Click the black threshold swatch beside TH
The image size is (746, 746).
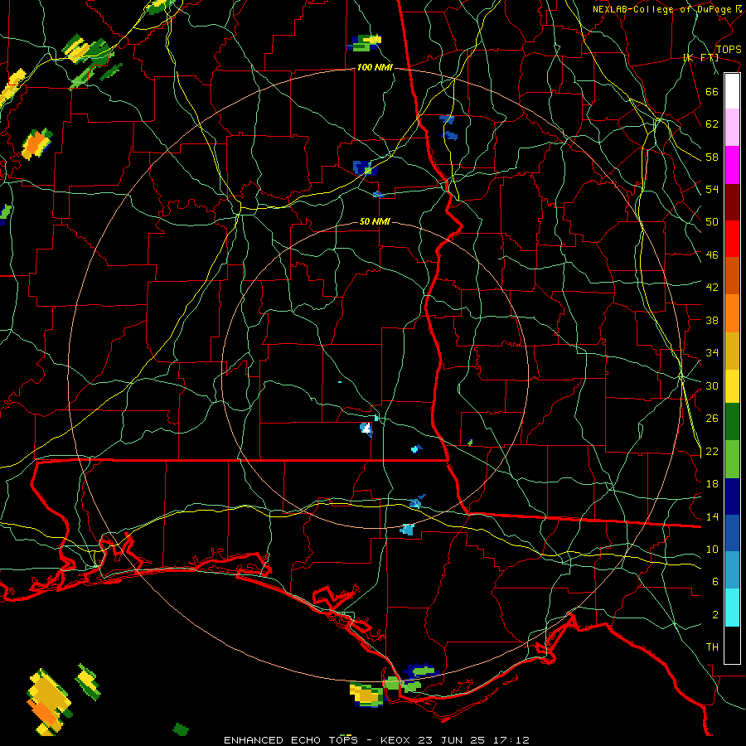(x=732, y=645)
